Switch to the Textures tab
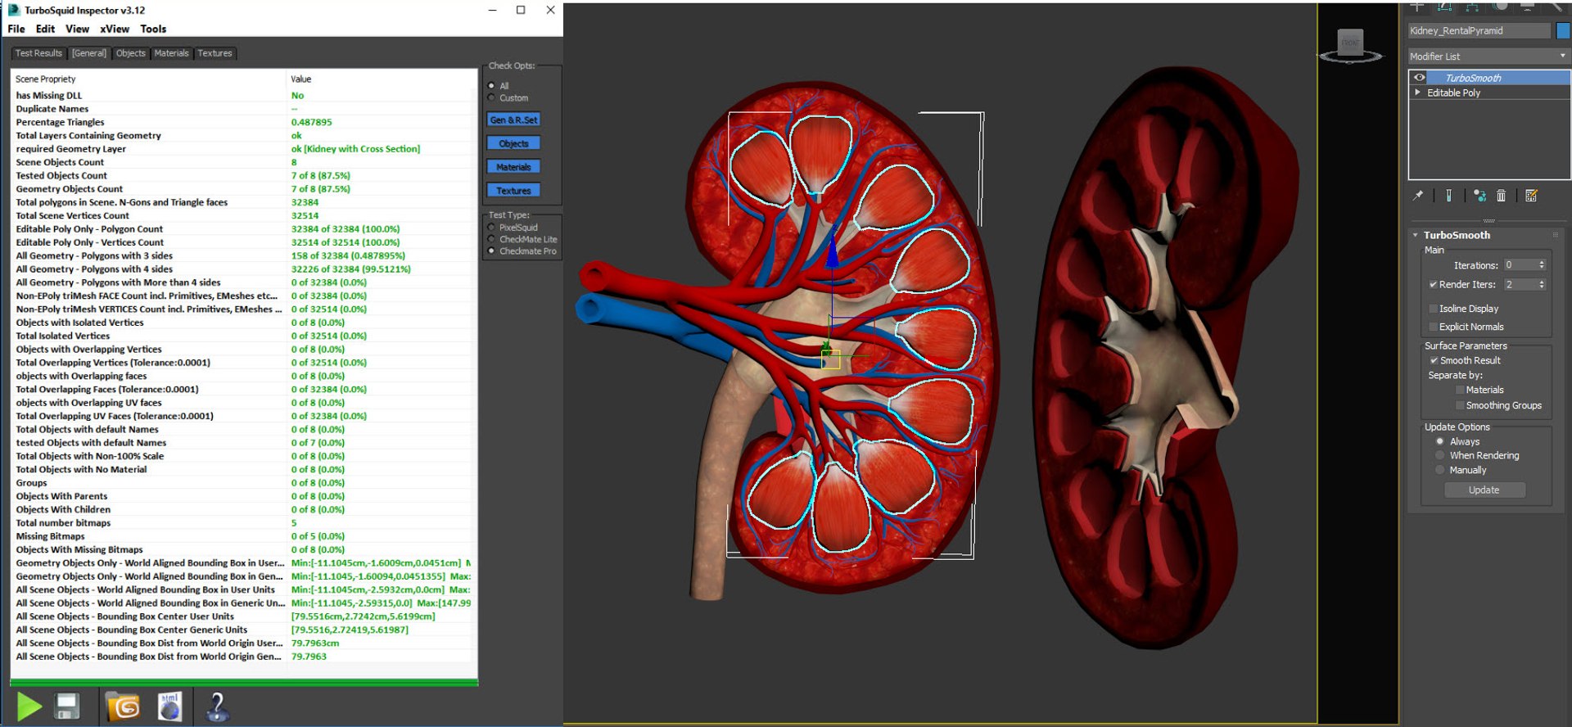Image resolution: width=1572 pixels, height=727 pixels. (215, 53)
